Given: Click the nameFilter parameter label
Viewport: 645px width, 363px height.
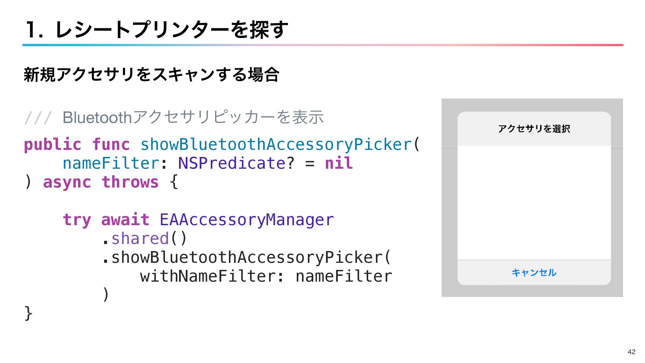Looking at the screenshot, I should pyautogui.click(x=111, y=163).
